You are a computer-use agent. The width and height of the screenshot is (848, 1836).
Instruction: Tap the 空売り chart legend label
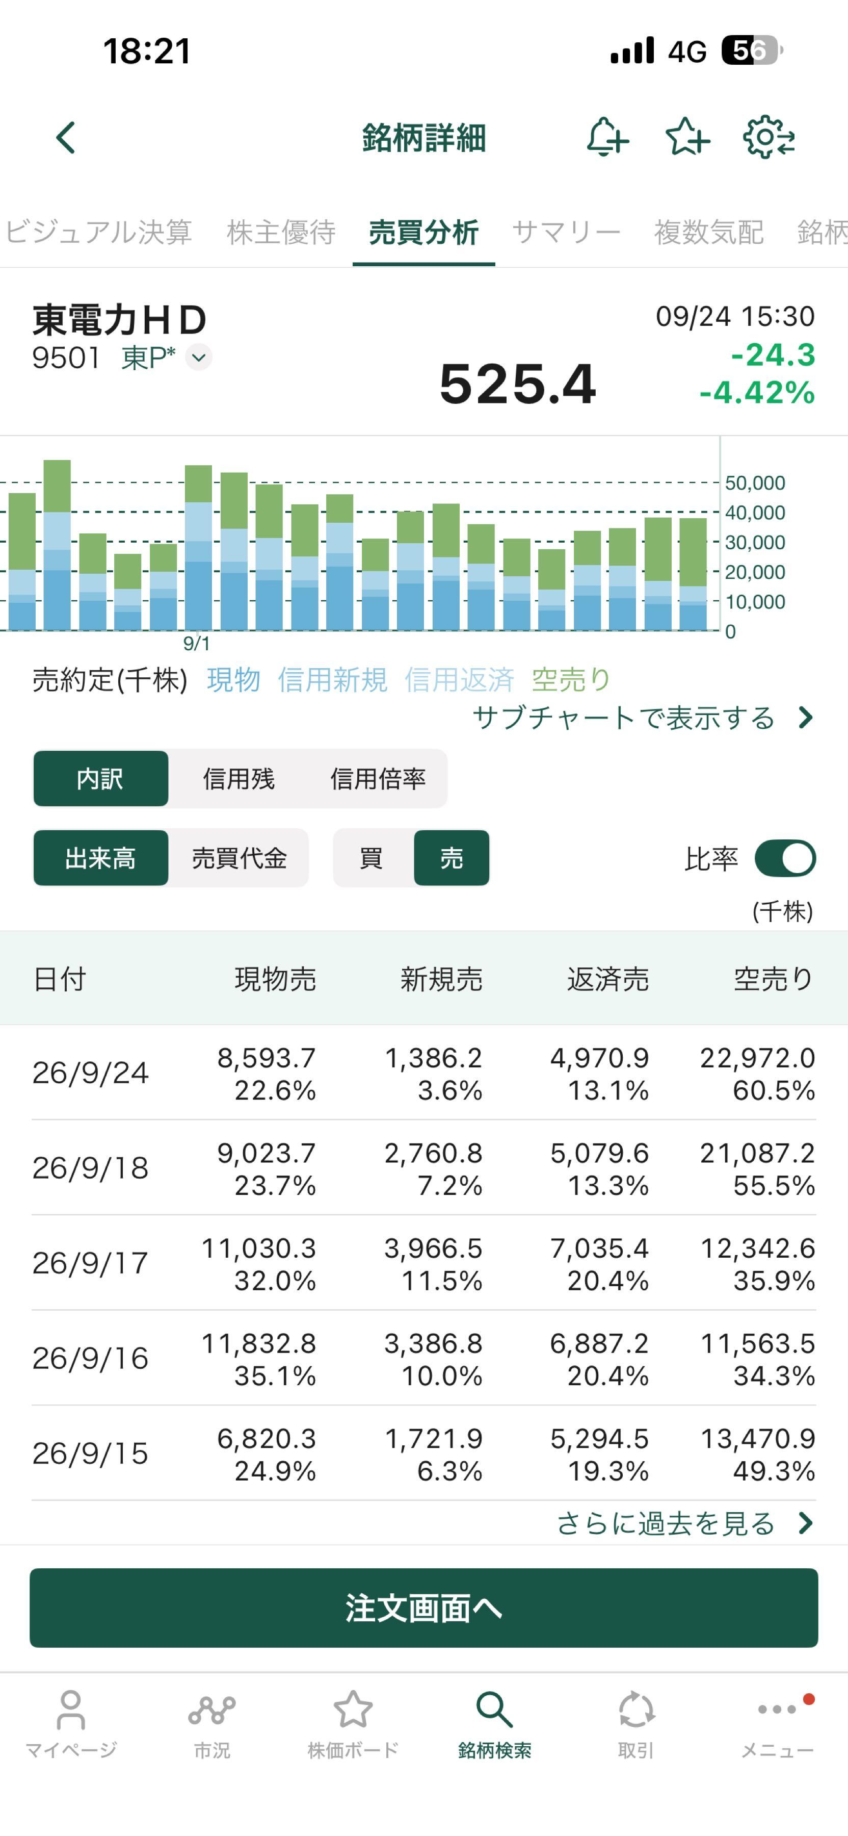[572, 680]
